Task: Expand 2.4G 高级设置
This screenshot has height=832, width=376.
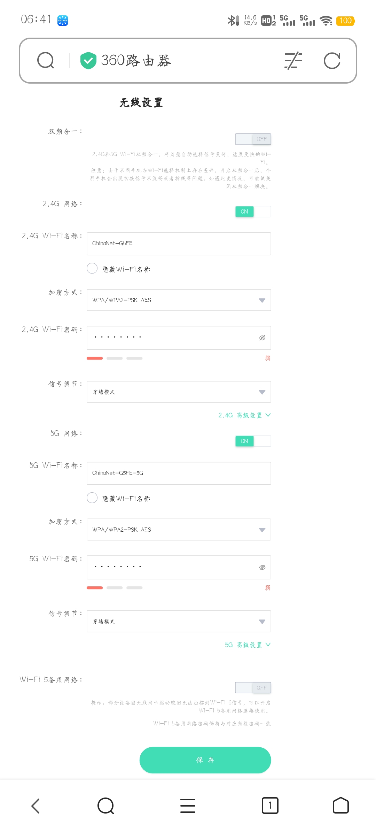Action: [244, 415]
